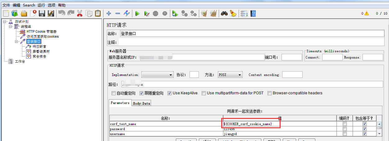This screenshot has width=389, height=141.
Task: Collapse all tree nodes with minus icon
Action: [x=118, y=13]
